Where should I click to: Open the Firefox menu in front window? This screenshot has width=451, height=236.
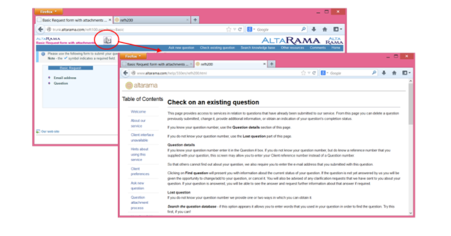(x=133, y=57)
